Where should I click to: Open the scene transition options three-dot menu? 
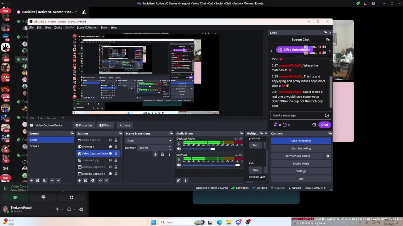click(x=169, y=154)
